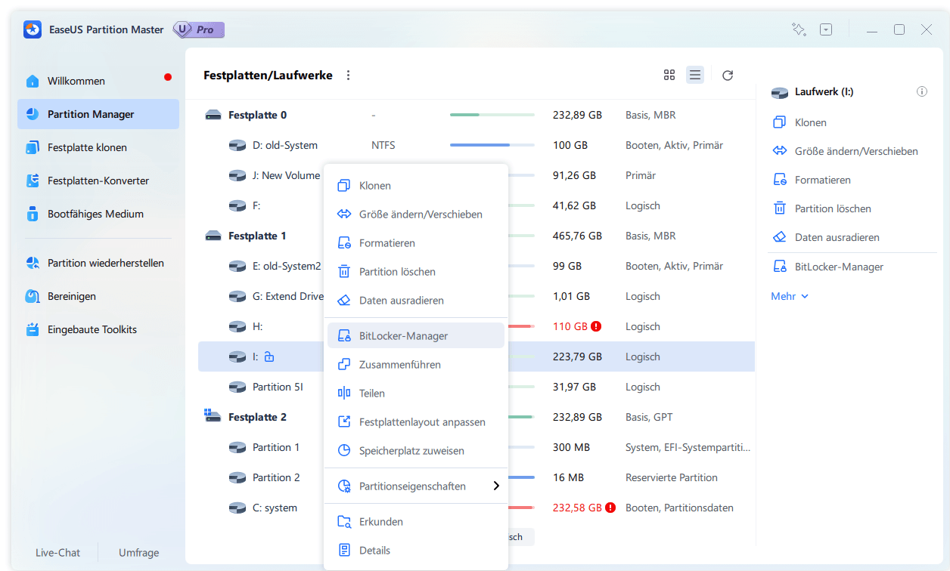The image size is (950, 571).
Task: Choose Speicherplatz zuweisen in context menu
Action: click(x=416, y=451)
